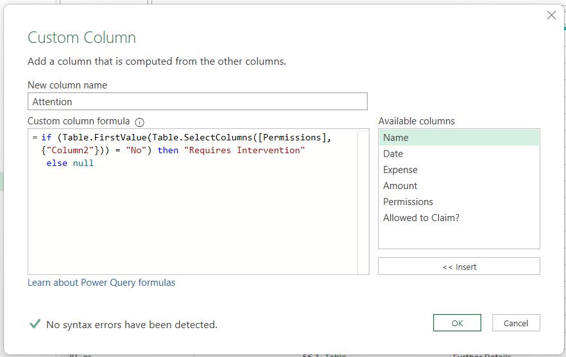Close the Custom Column dialog
This screenshot has height=357, width=566.
(x=551, y=15)
